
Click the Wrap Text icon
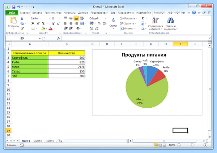82,18
